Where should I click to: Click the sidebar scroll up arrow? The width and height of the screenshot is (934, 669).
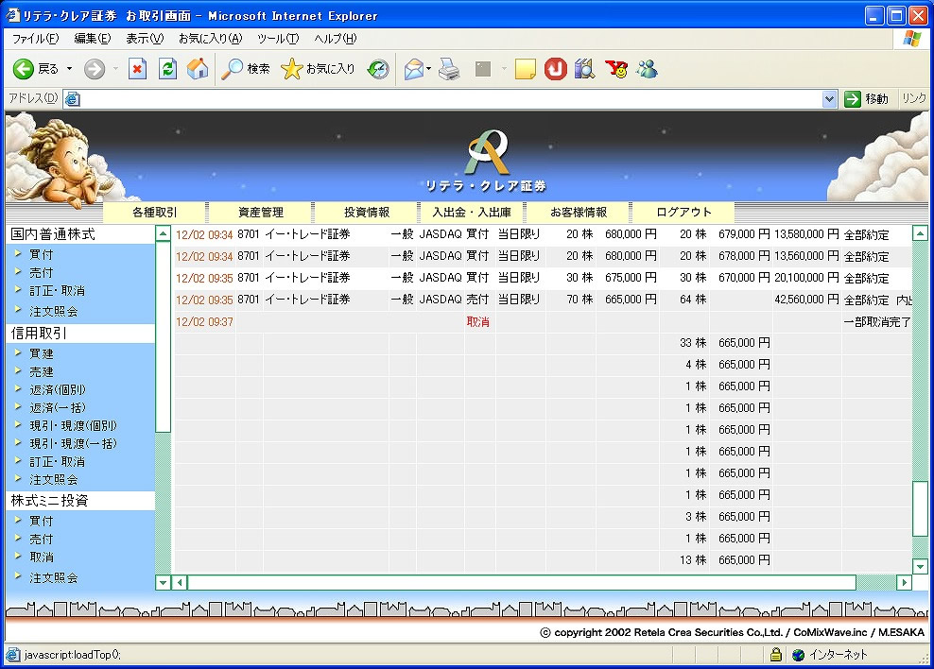163,234
